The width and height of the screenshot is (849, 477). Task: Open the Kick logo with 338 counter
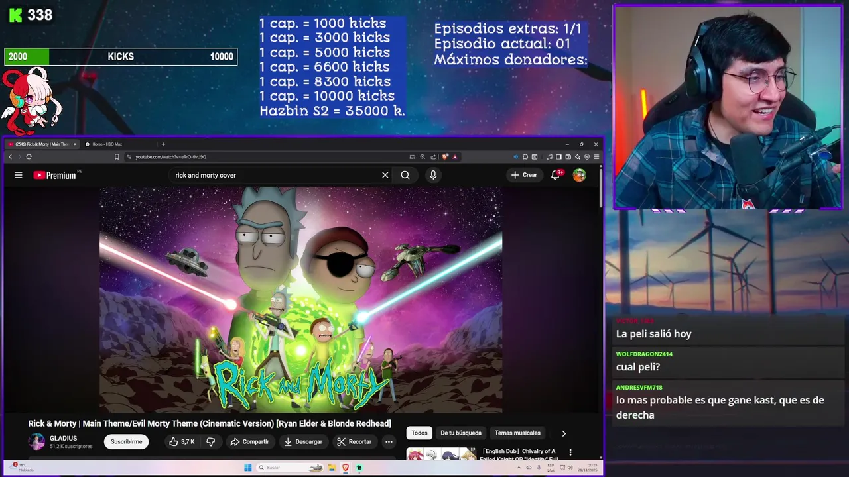pyautogui.click(x=31, y=15)
